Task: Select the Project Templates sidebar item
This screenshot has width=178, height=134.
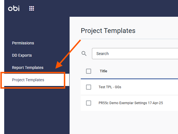Action: (x=28, y=80)
